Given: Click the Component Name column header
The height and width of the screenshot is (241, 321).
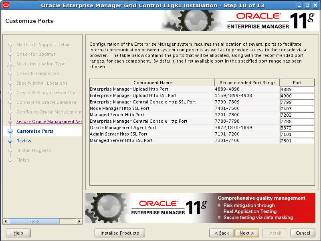Looking at the screenshot, I should [x=152, y=83].
